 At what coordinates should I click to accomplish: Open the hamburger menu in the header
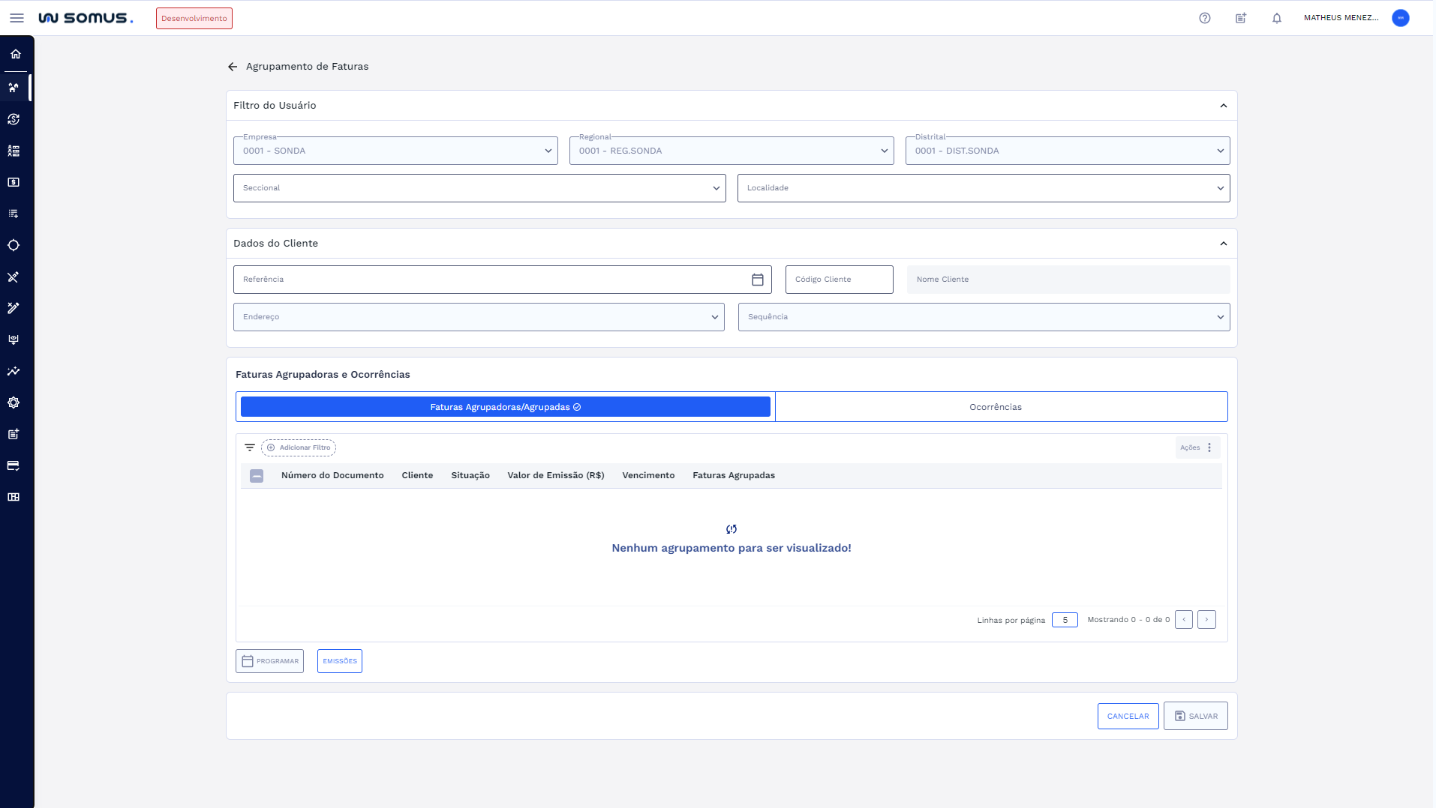(17, 18)
